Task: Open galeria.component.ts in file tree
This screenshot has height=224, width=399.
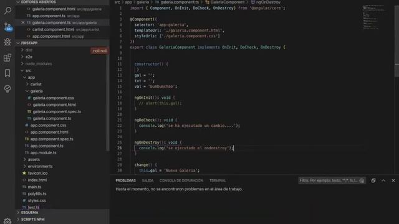Action: coord(52,119)
